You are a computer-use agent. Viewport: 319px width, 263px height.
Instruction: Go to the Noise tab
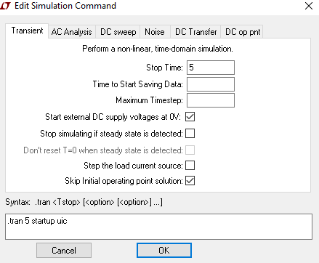(x=155, y=32)
